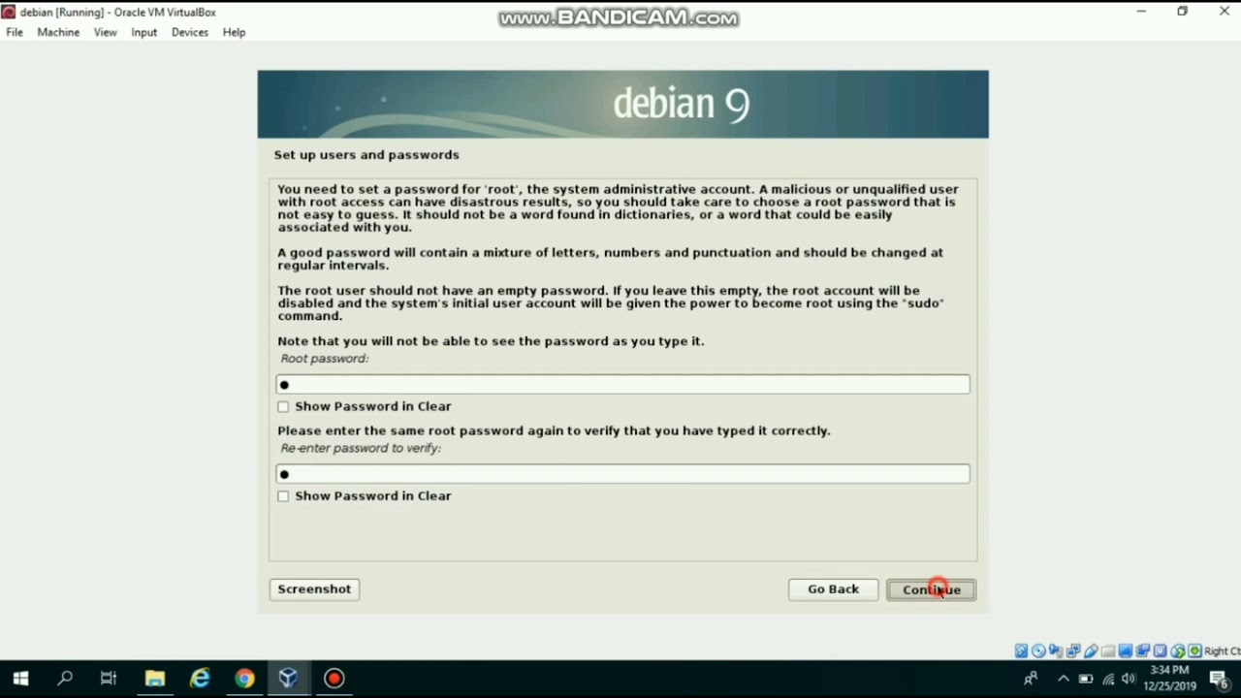Open the Wi-Fi network tray icon

point(1108,679)
